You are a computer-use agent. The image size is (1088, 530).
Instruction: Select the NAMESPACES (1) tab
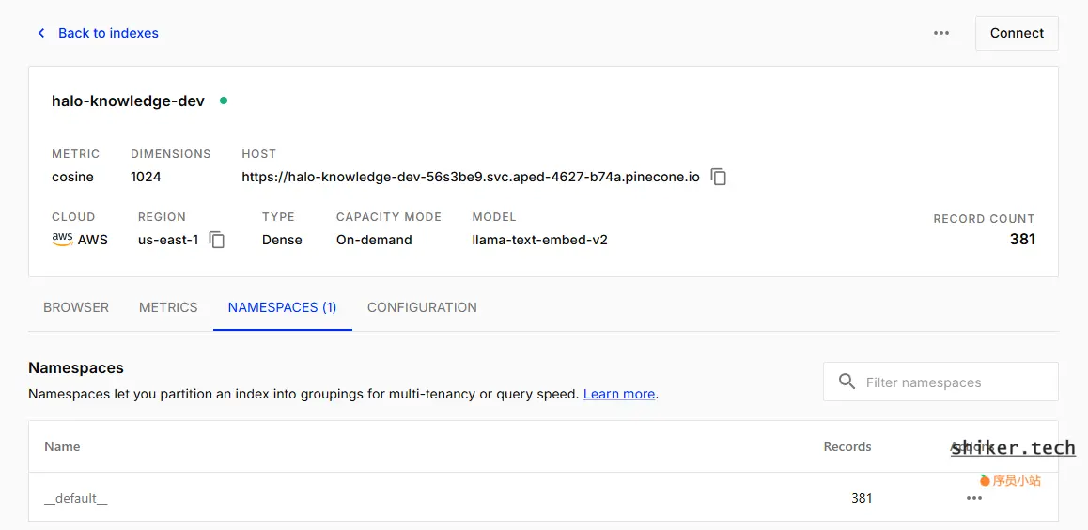pos(283,307)
